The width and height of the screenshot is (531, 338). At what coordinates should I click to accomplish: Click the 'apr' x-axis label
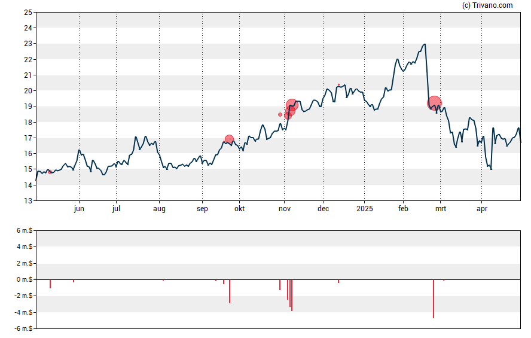[x=482, y=209]
